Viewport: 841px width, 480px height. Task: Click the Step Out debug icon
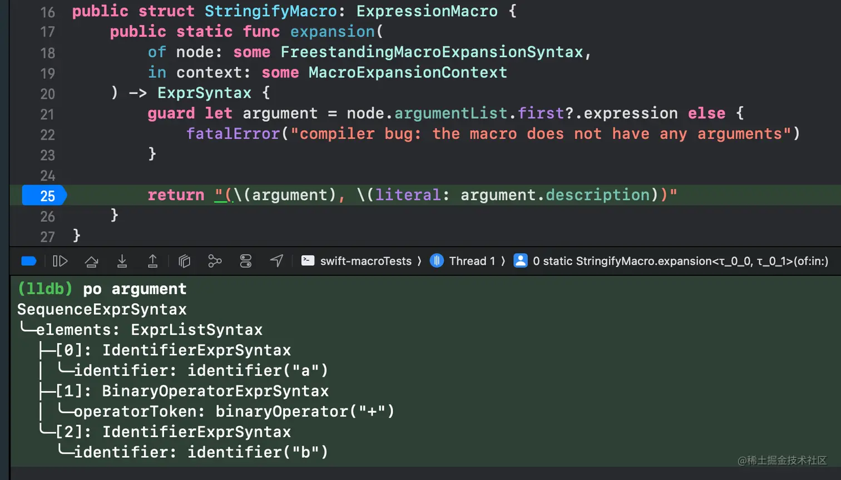click(152, 261)
